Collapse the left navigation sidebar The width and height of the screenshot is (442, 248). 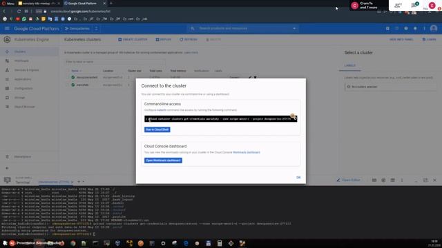tap(7, 168)
